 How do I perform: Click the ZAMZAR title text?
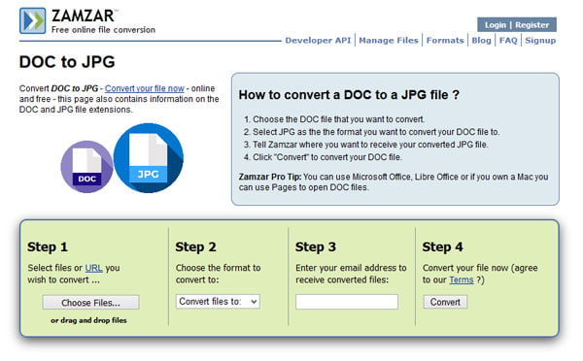[84, 16]
